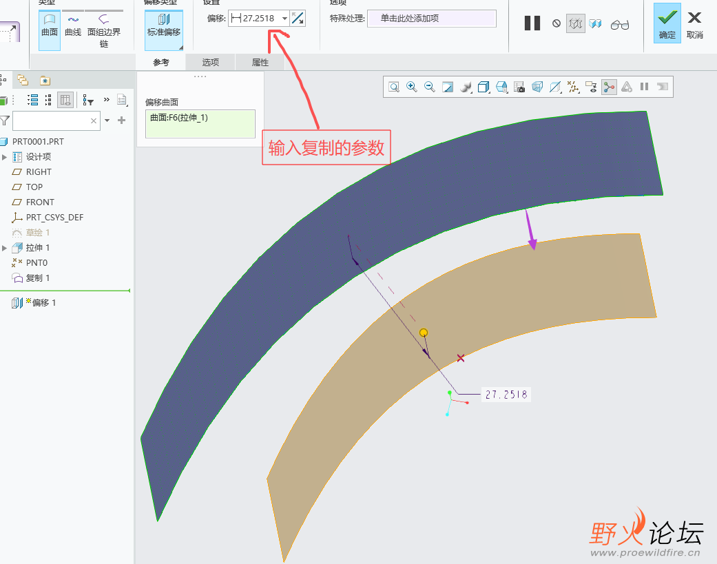Select the TOP datum plane
Image resolution: width=717 pixels, height=564 pixels.
(34, 187)
